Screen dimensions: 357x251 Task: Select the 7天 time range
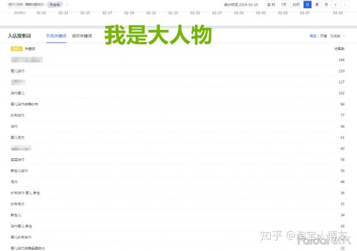[284, 5]
